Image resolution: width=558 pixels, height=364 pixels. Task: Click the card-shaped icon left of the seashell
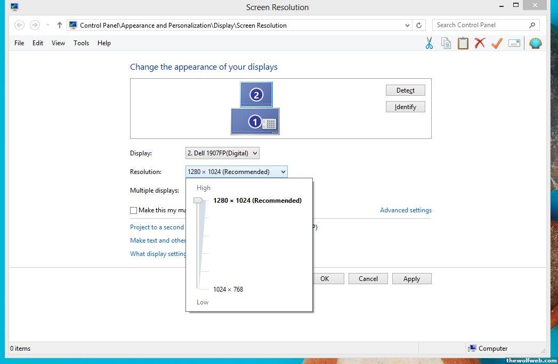pos(514,44)
